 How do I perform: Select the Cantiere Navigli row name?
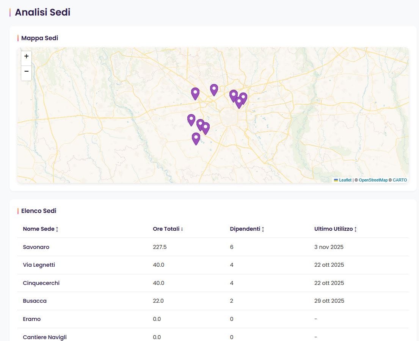45,337
